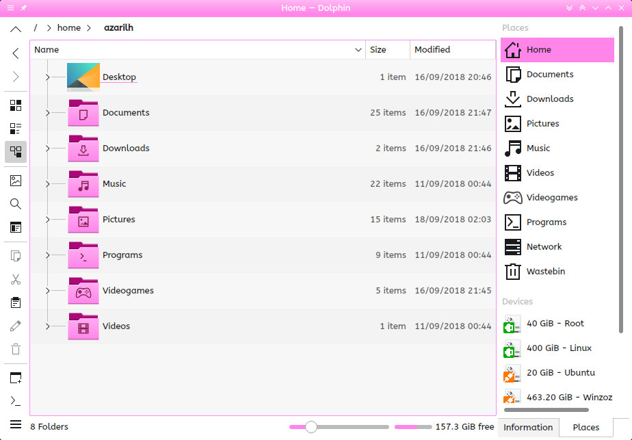Open the search magnifier tool
The height and width of the screenshot is (440, 632).
point(16,204)
